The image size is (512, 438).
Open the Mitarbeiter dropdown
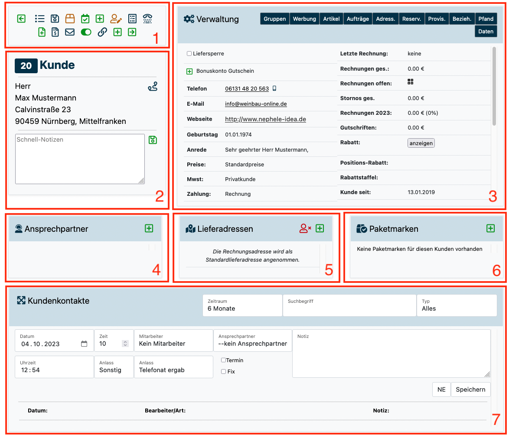173,341
